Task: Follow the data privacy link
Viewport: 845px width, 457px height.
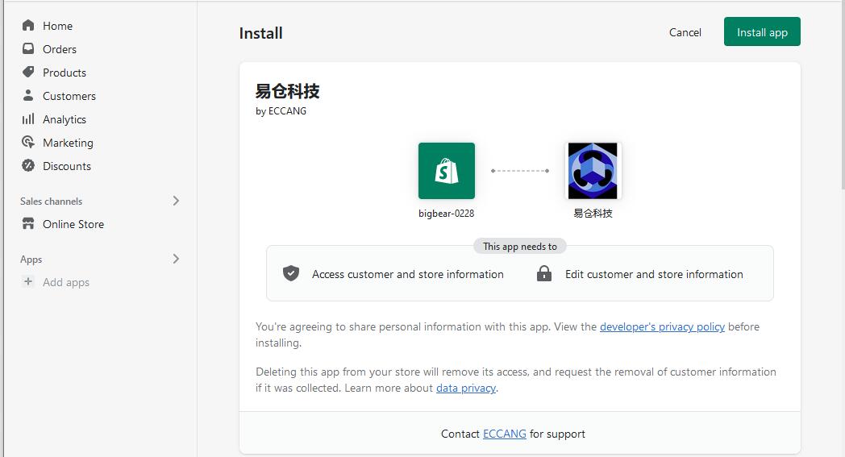Action: click(465, 388)
